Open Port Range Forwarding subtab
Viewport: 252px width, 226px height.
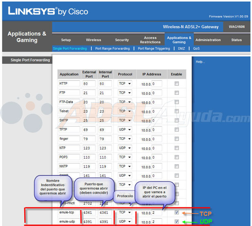[112, 48]
